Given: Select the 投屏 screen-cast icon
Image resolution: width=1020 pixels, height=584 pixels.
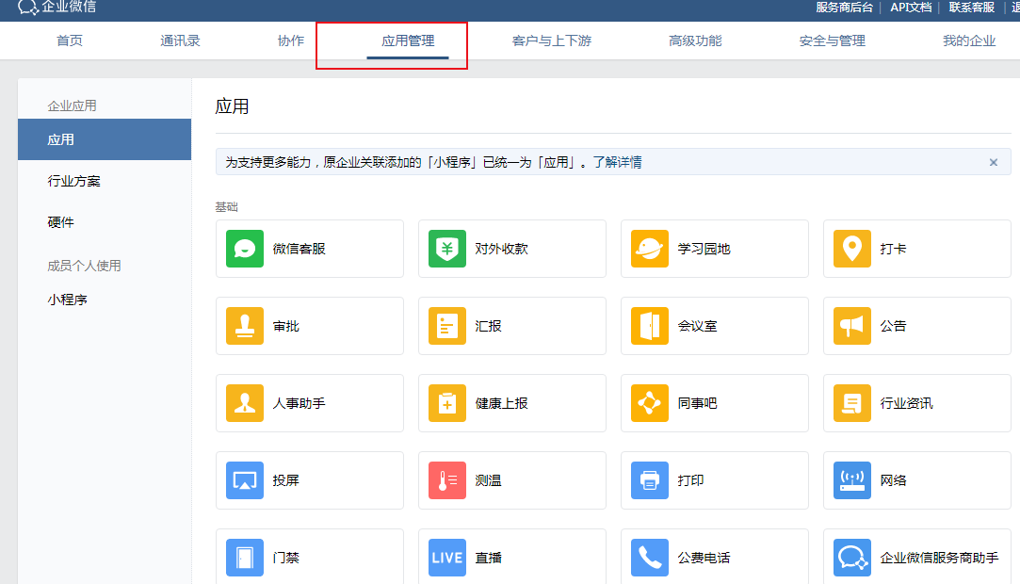Looking at the screenshot, I should click(245, 480).
